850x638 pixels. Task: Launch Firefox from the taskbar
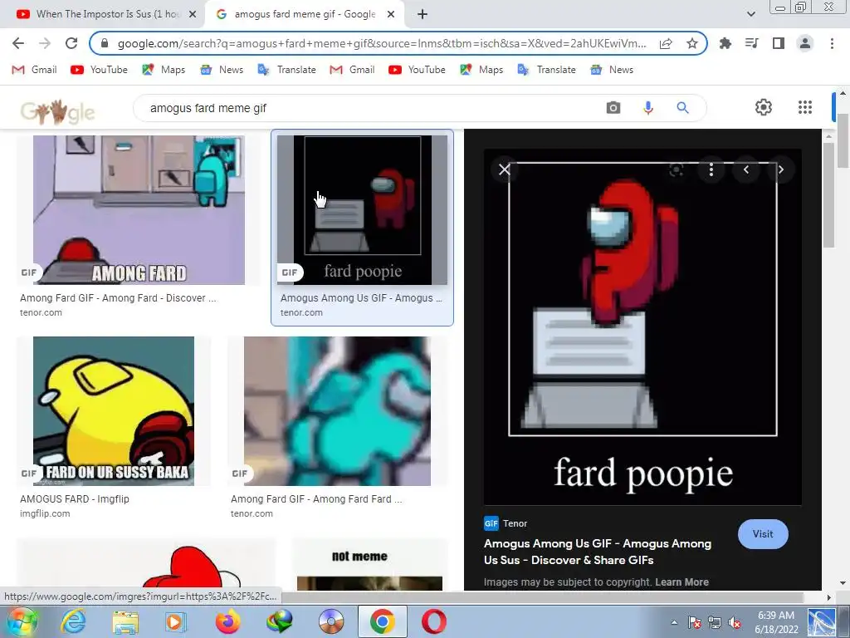click(x=227, y=621)
